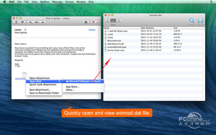Click the image file icon beside 2.png
The image size is (216, 135).
tap(106, 37)
